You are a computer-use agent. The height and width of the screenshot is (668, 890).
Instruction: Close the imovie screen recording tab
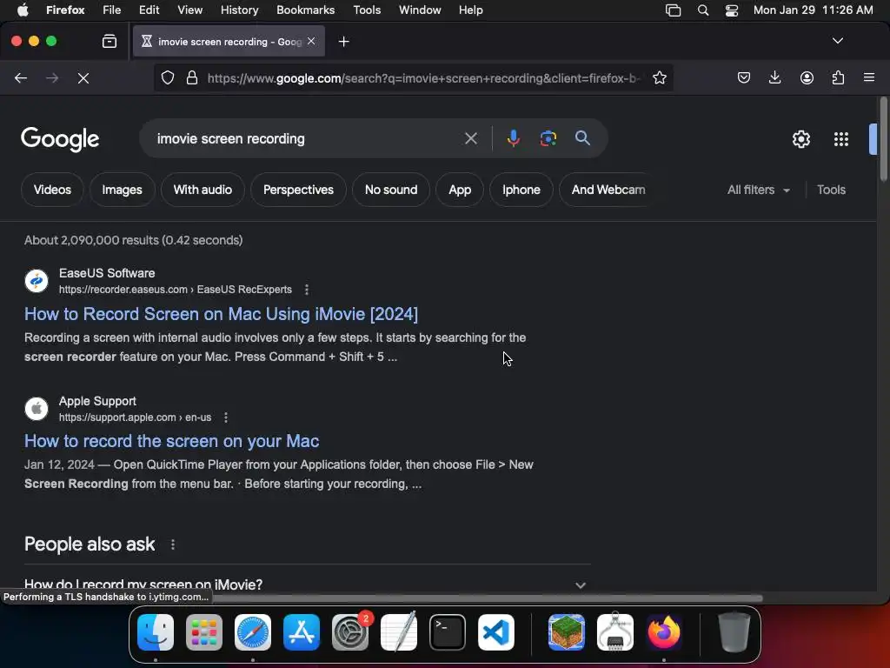point(311,41)
